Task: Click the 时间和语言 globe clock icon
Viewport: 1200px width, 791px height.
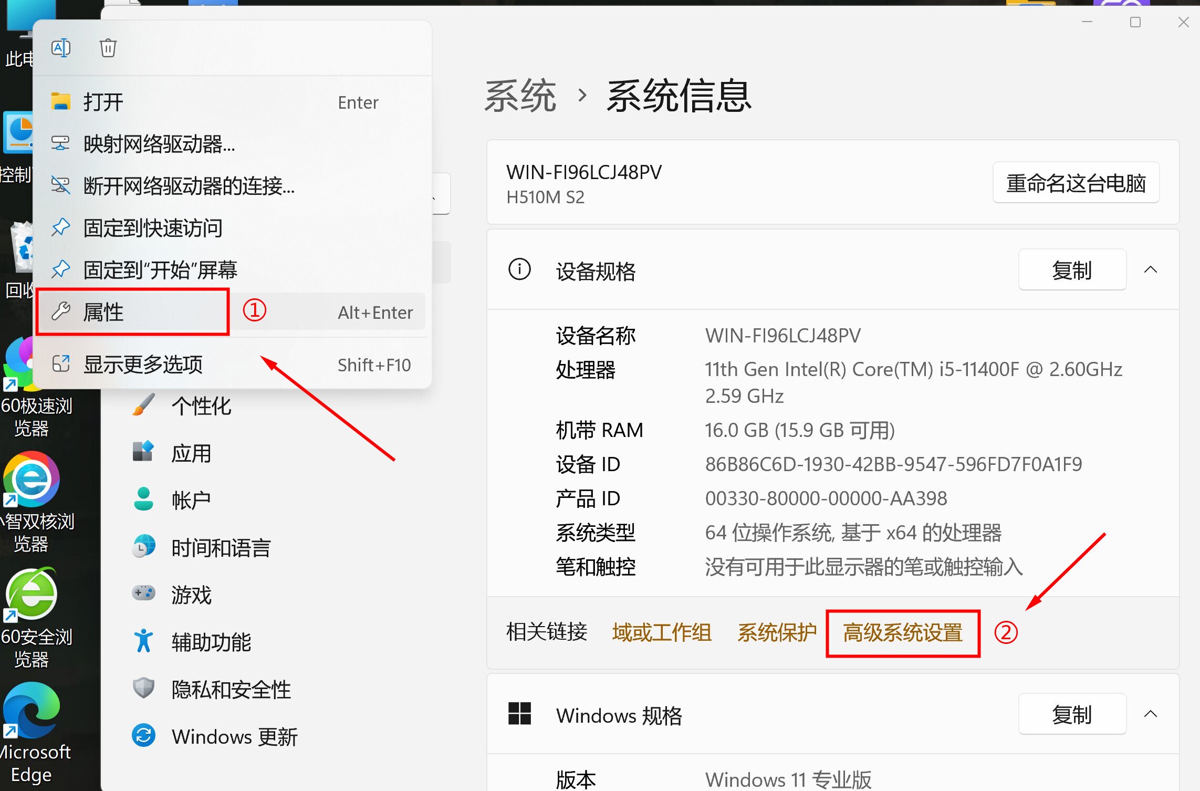Action: click(x=143, y=546)
